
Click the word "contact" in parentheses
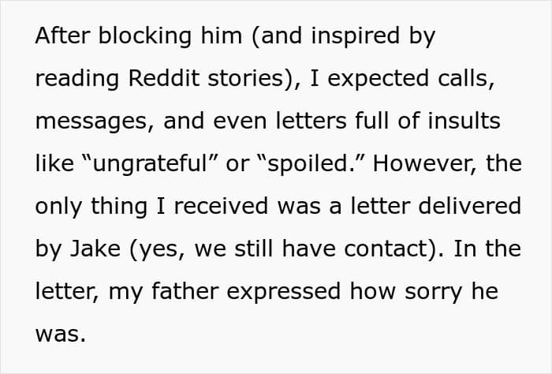coord(386,249)
